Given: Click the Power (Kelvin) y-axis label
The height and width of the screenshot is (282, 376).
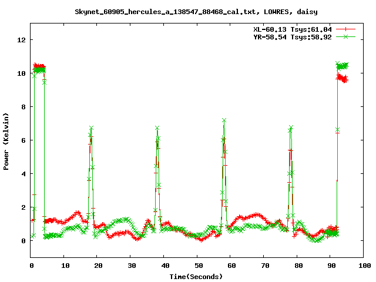Looking at the screenshot, I should tap(6, 142).
